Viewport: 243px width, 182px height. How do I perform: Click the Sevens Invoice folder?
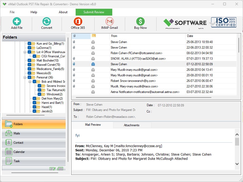pos(56,86)
